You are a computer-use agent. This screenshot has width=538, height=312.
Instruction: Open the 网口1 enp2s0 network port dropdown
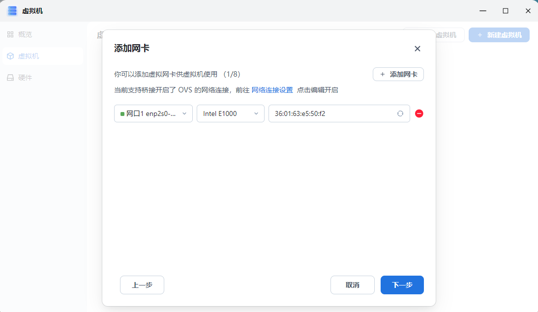pos(153,113)
